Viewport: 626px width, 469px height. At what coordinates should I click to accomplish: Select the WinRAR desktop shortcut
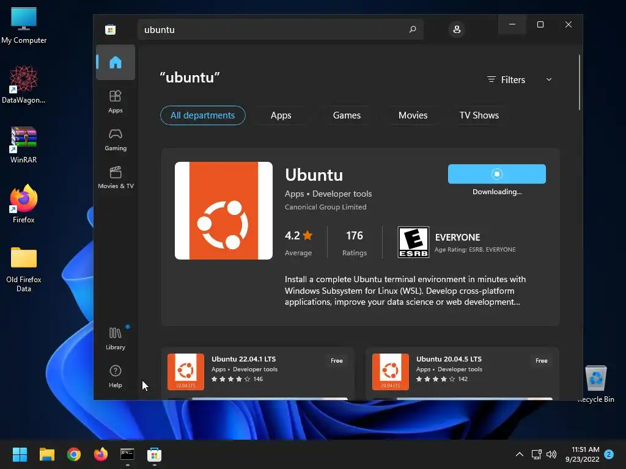click(24, 144)
